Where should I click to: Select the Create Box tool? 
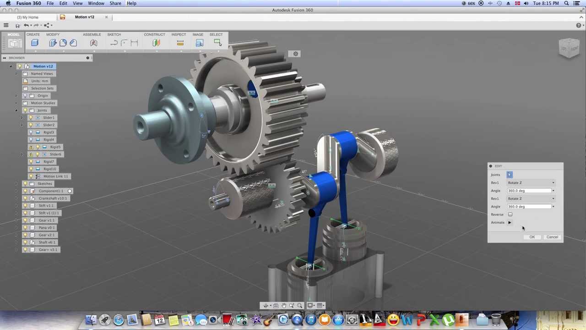pyautogui.click(x=35, y=43)
